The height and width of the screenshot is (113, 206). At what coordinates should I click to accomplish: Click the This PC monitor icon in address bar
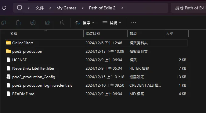[20, 8]
